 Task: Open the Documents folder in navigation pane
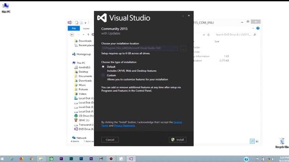tap(83, 76)
